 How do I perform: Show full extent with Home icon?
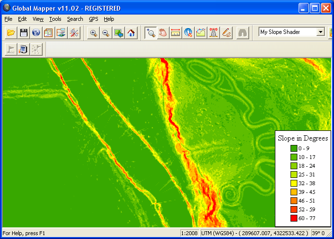tap(131, 33)
